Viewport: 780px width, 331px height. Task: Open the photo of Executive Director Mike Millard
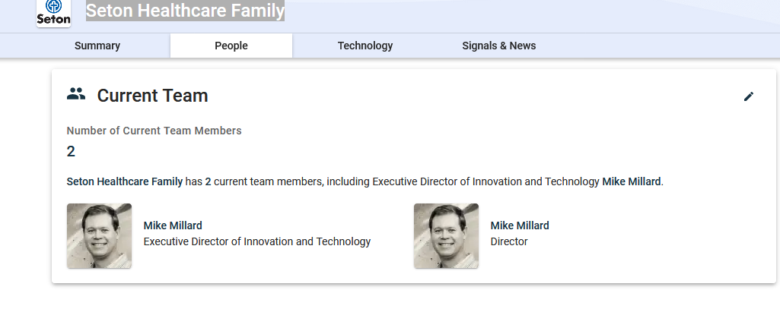[x=99, y=235]
